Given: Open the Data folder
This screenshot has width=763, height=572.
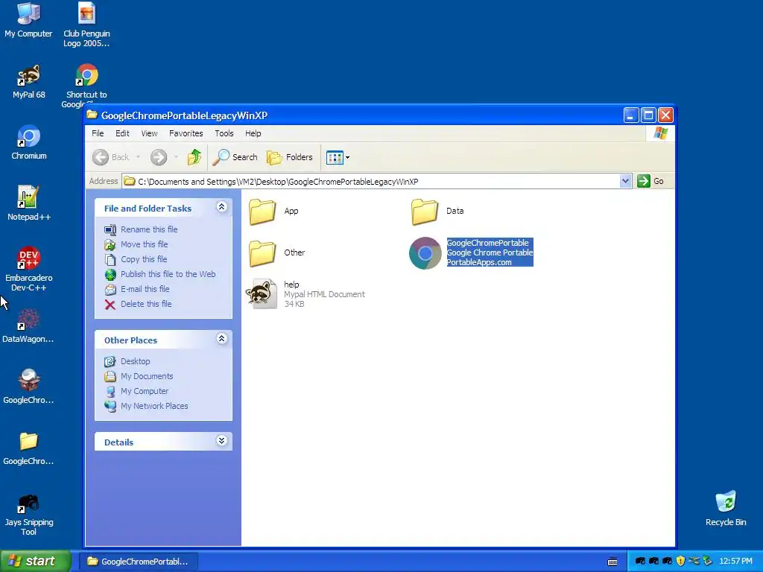Looking at the screenshot, I should pyautogui.click(x=425, y=212).
